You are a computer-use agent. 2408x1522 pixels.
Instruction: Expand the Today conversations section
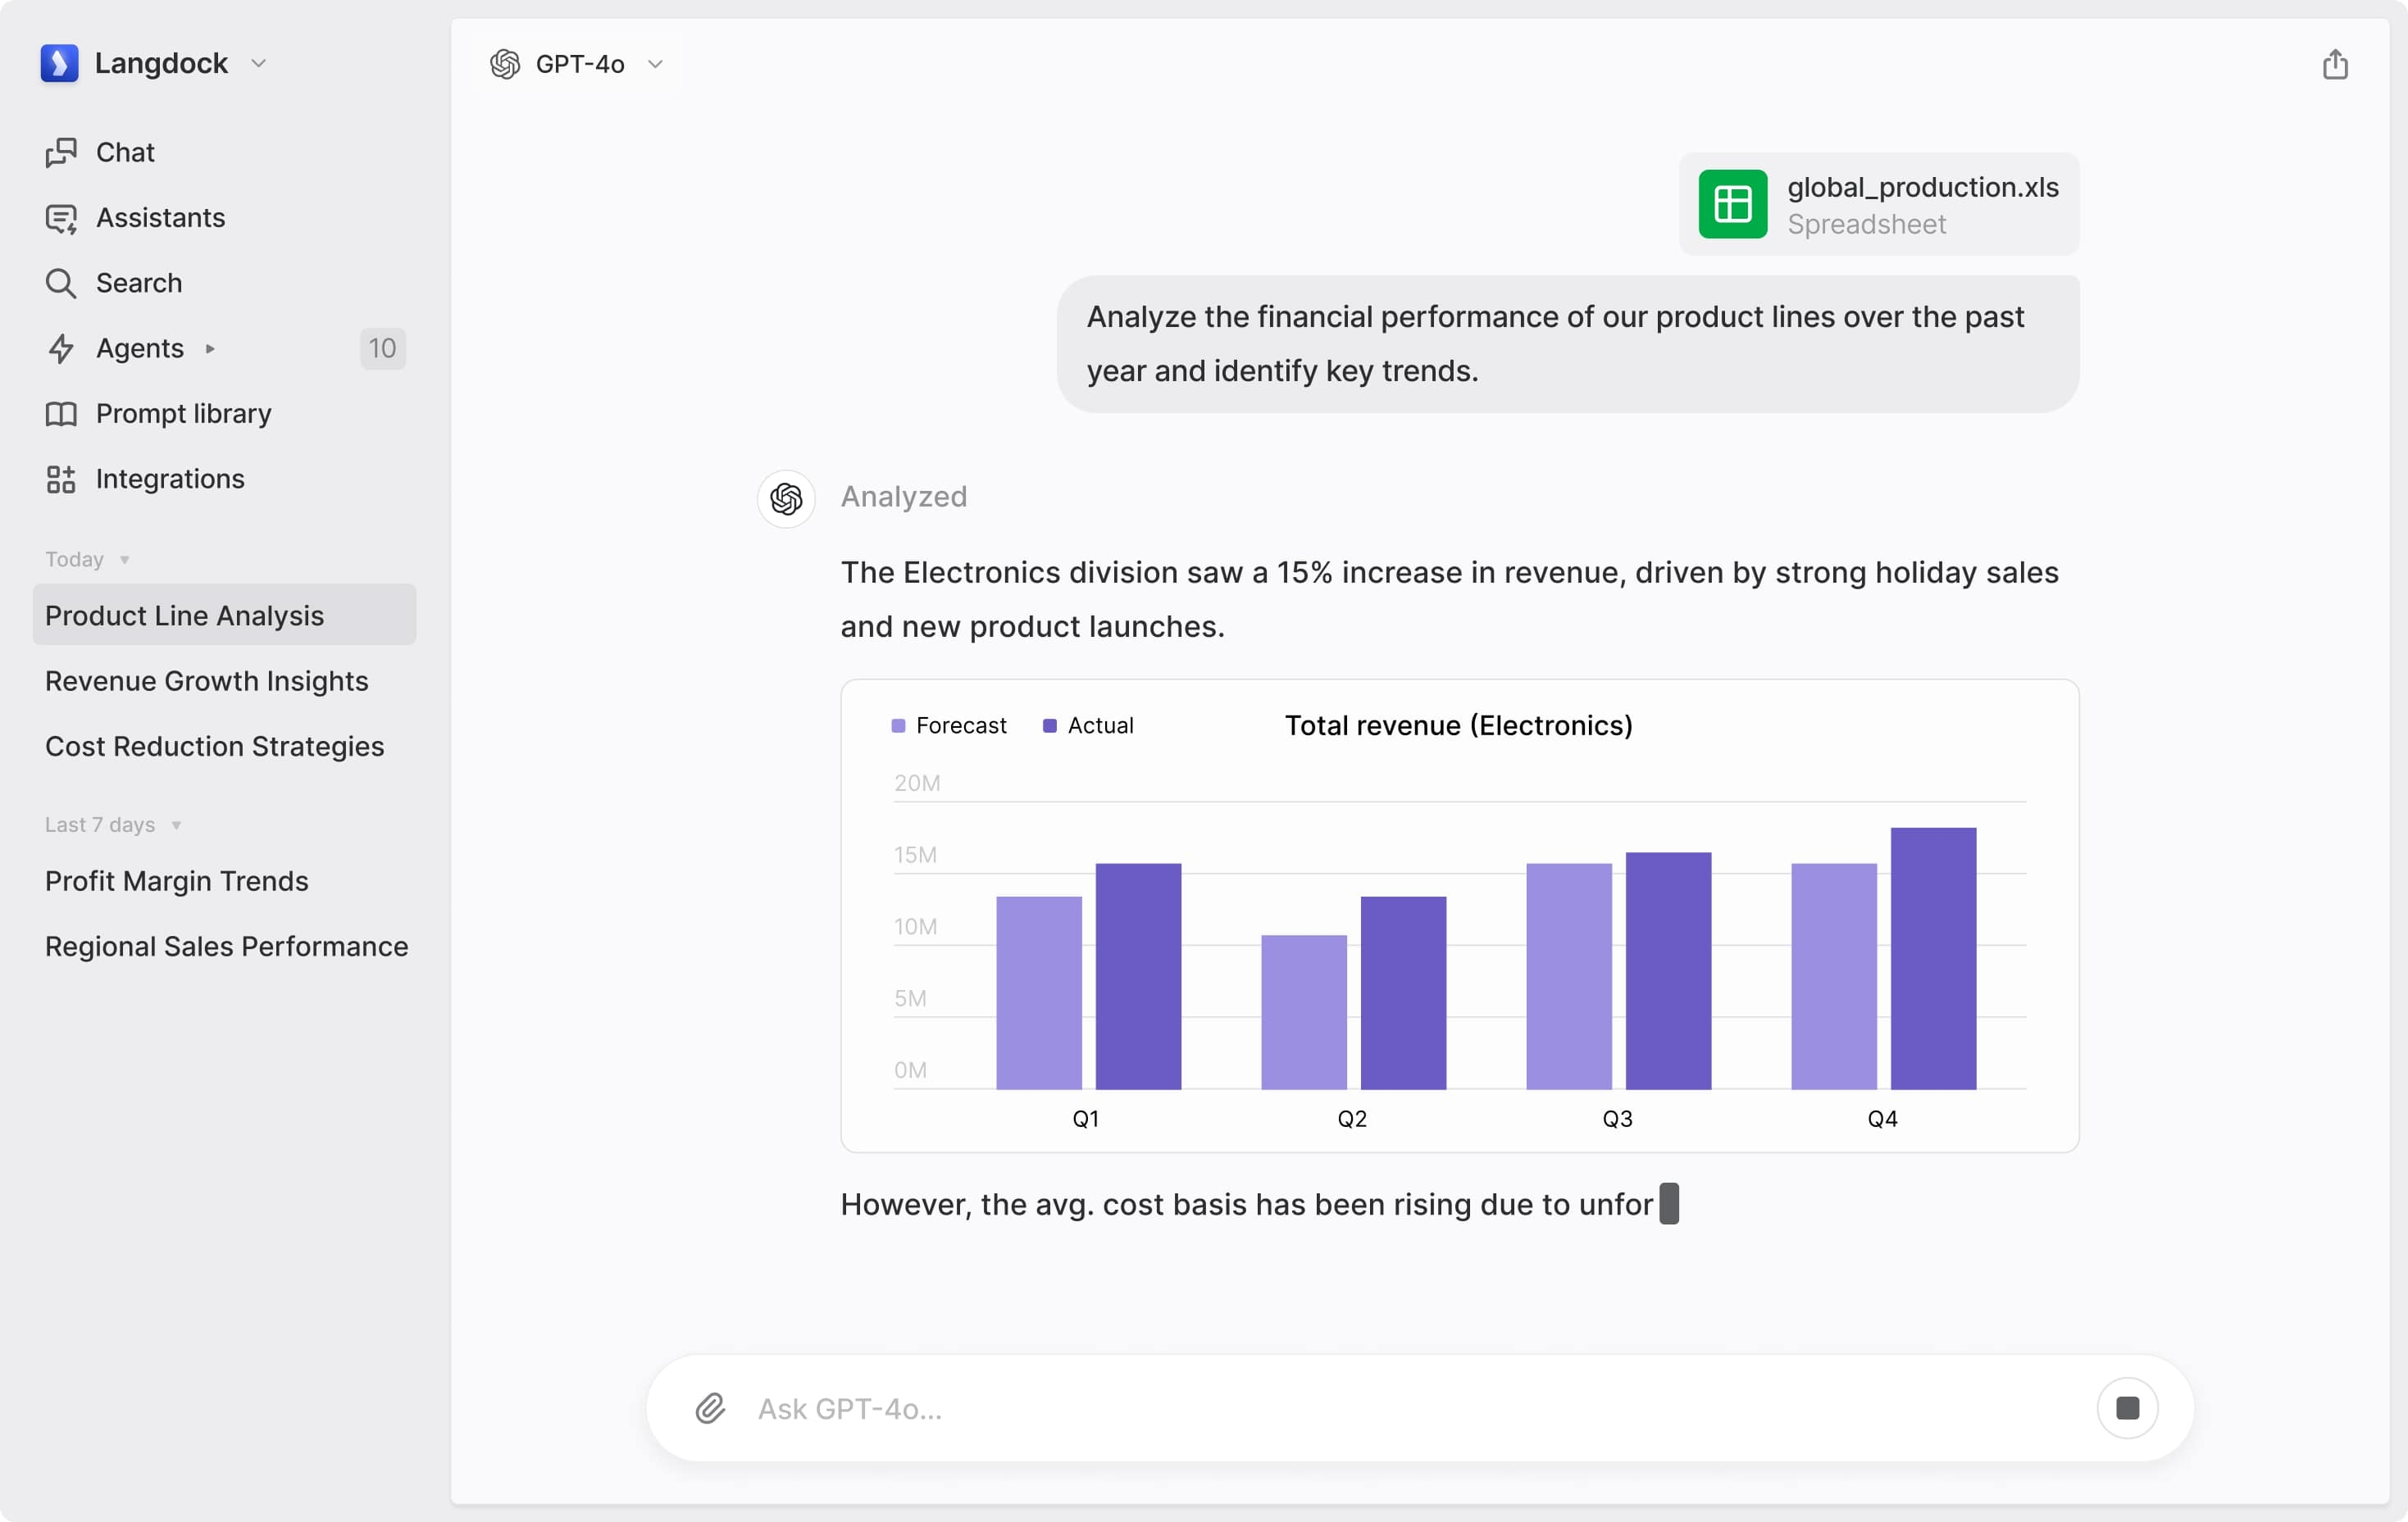[88, 559]
